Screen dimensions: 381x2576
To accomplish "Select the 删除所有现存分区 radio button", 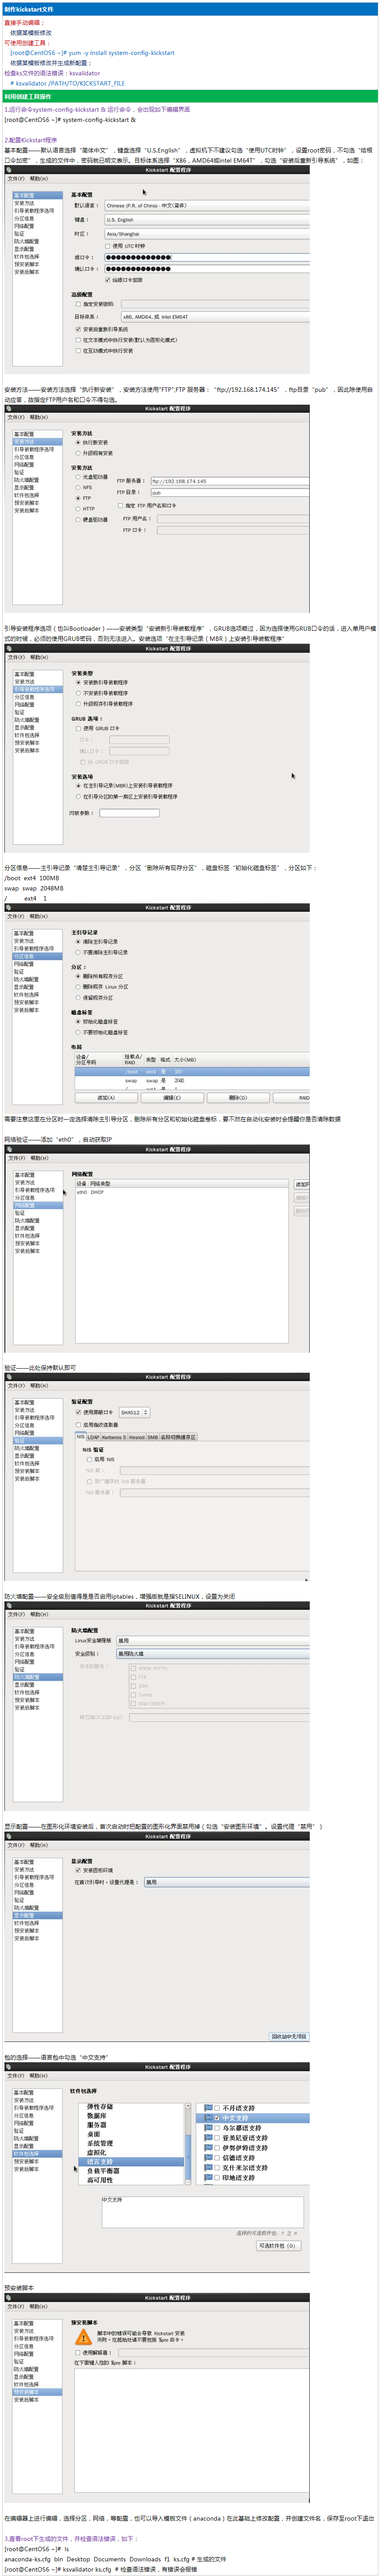I will [x=78, y=976].
